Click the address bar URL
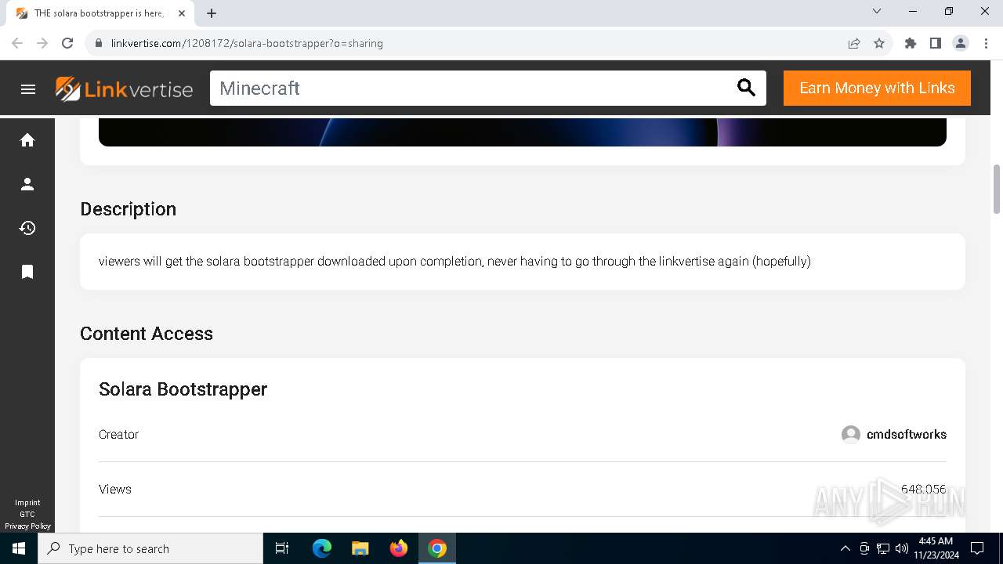1003x564 pixels. click(x=247, y=43)
